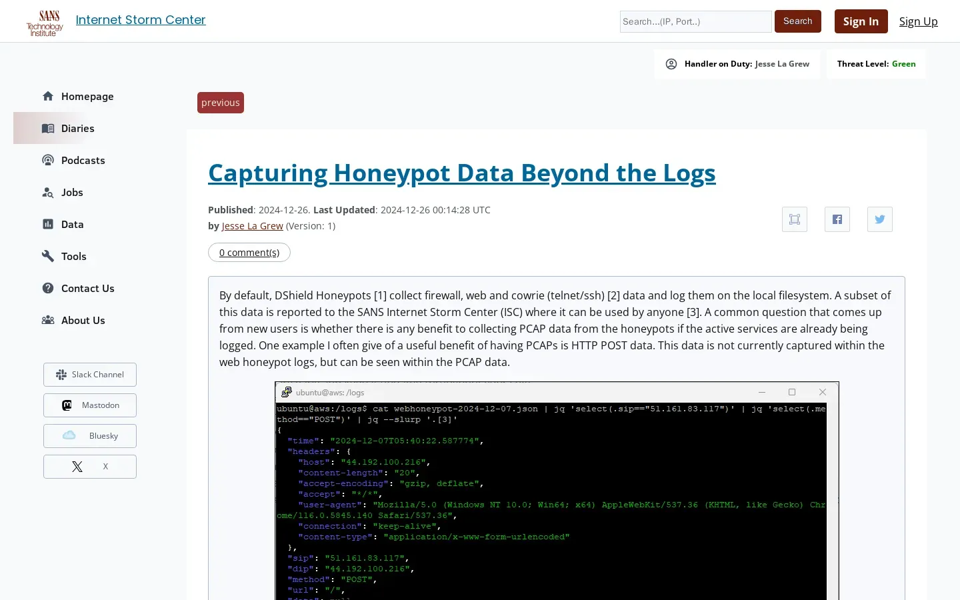
Task: Open the Data menu item
Action: pos(73,224)
